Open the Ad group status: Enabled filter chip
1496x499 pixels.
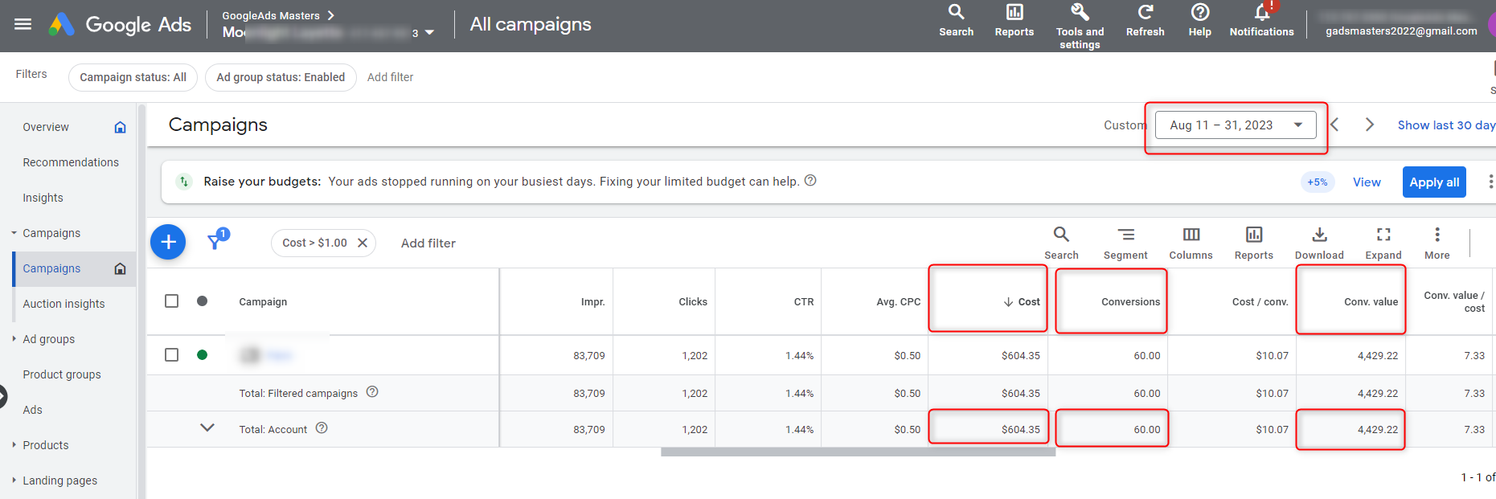tap(281, 77)
